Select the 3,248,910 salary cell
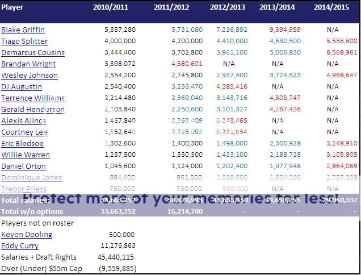This screenshot has height=275, width=361. point(342,143)
